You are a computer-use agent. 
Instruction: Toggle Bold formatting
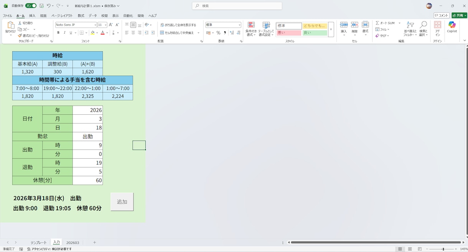point(58,33)
